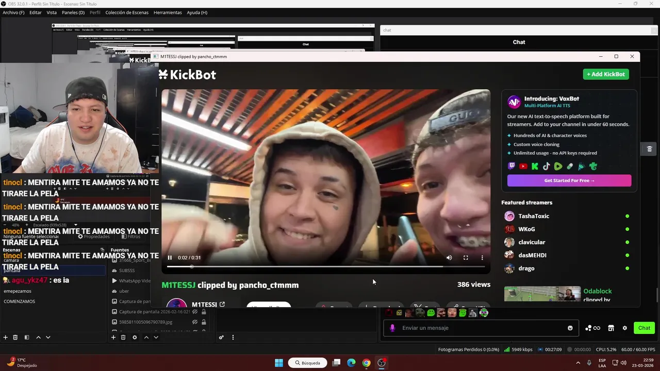Open the Archivo (F) menu

[x=13, y=12]
